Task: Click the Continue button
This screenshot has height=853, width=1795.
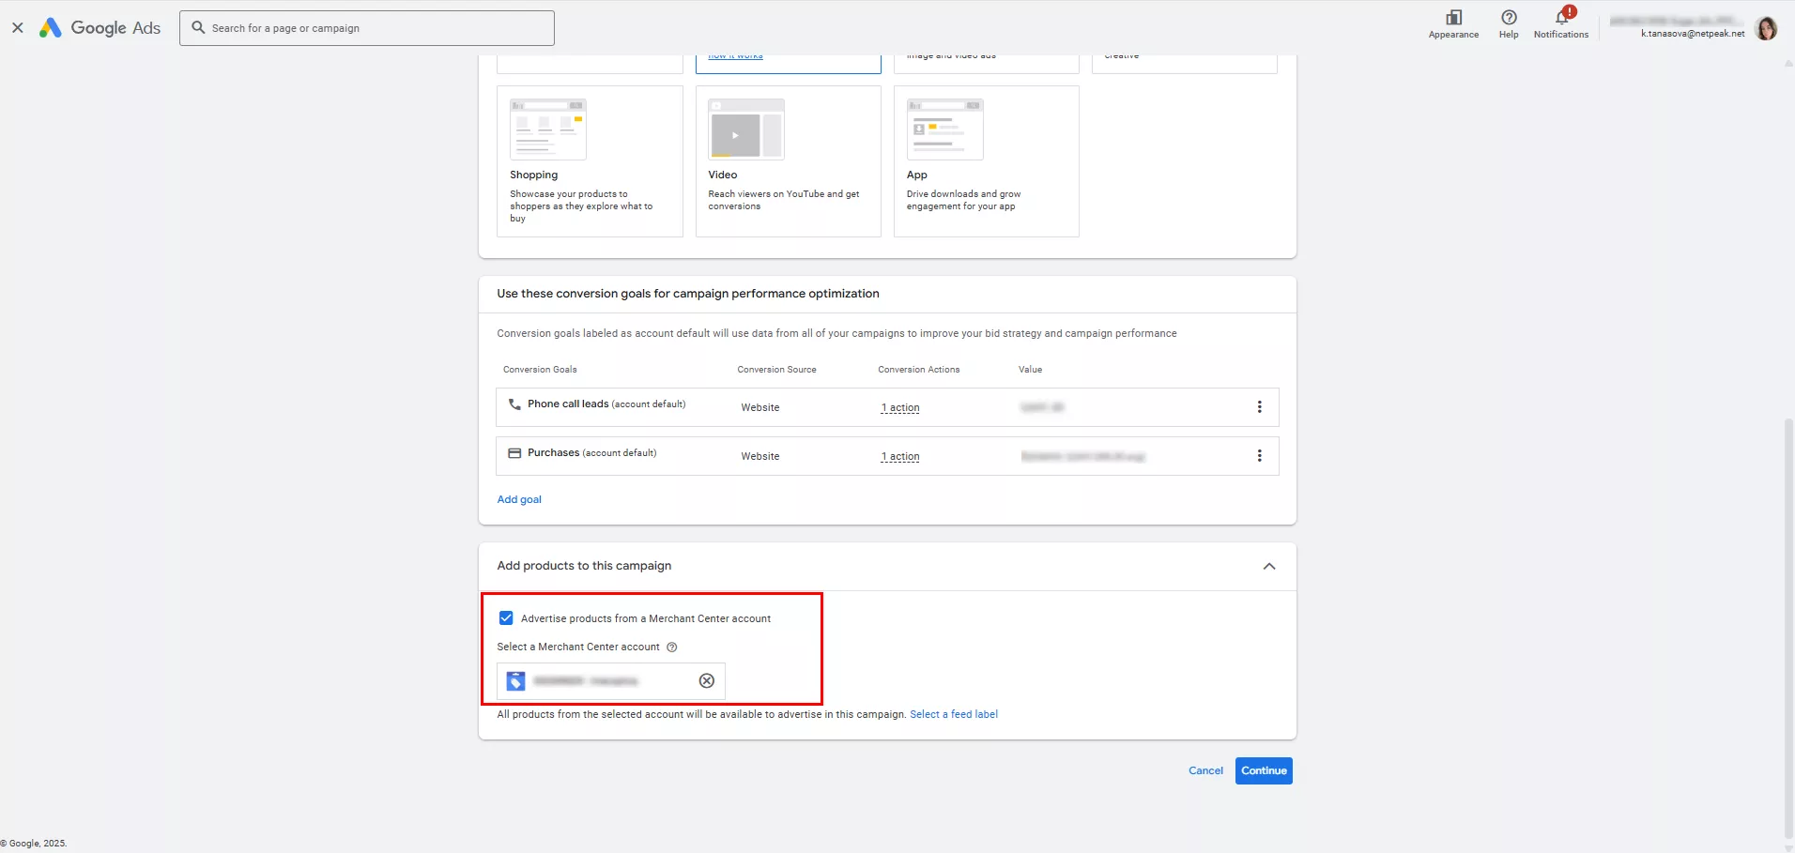Action: pos(1264,771)
